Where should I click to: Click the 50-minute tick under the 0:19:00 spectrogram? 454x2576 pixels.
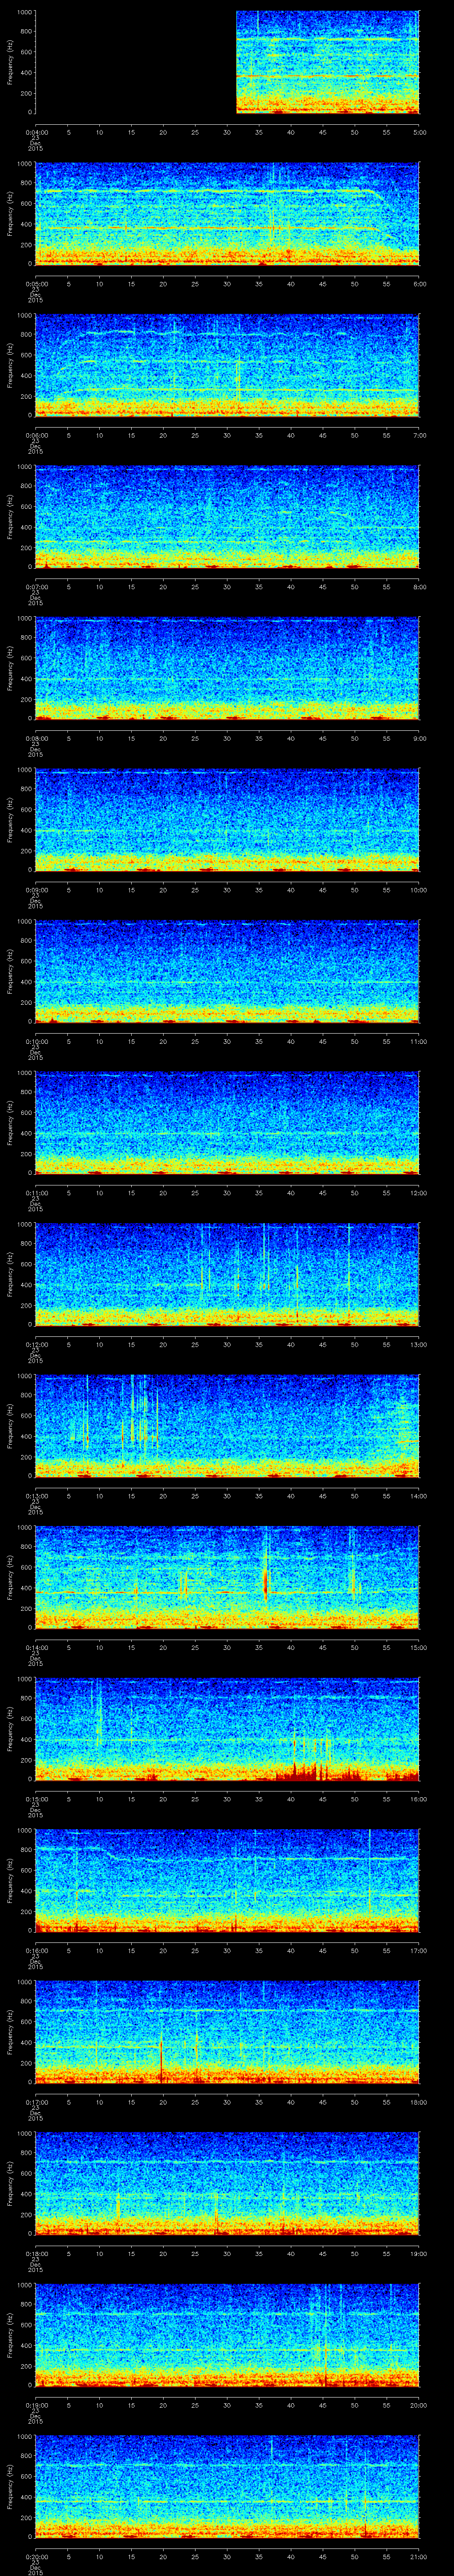pos(354,2405)
